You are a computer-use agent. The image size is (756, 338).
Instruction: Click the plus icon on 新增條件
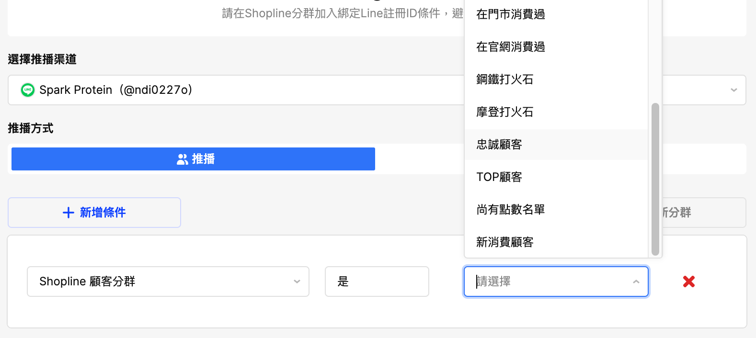[x=69, y=213]
